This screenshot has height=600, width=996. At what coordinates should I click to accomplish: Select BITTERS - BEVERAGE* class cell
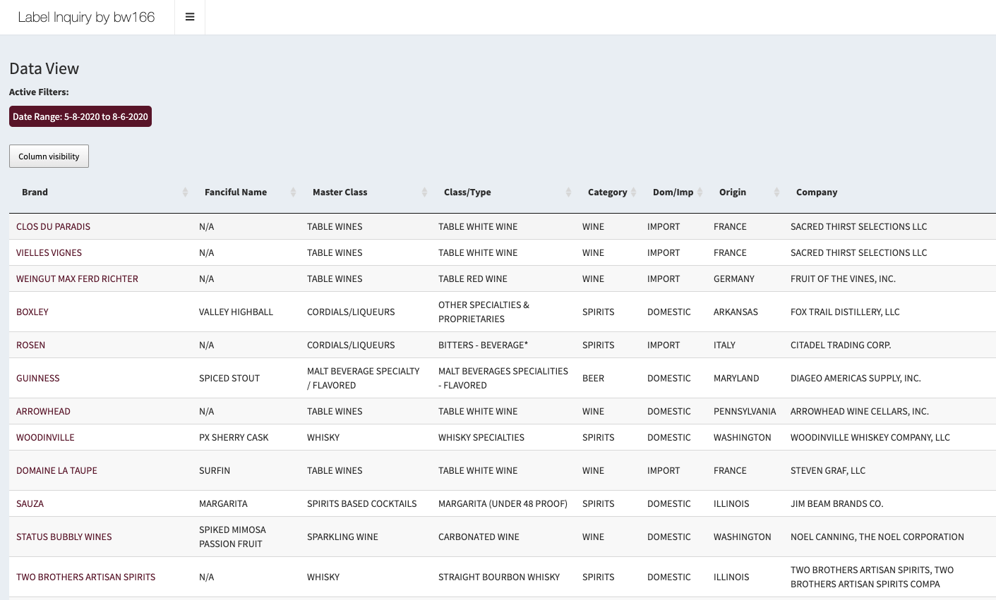click(x=483, y=345)
